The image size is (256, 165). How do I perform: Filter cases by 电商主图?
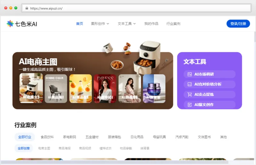pos(44,148)
